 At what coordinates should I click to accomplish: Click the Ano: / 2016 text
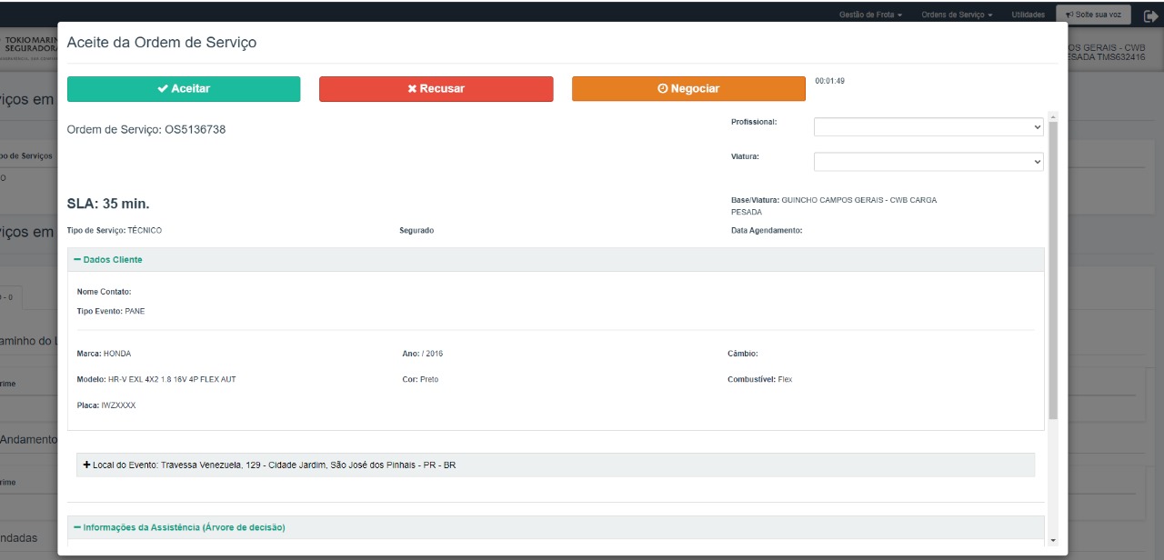click(422, 354)
